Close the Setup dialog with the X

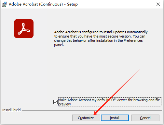pyautogui.click(x=158, y=4)
